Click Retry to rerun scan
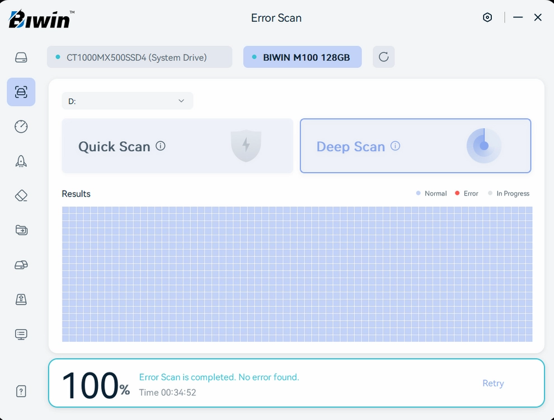Image resolution: width=554 pixels, height=420 pixels. coord(493,383)
